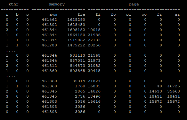187x120 pixels.
Task: Click the 'pi' column header
Action: pyautogui.click(x=129, y=15)
